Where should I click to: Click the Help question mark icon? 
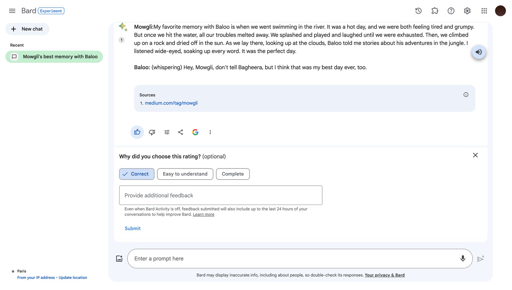coord(451,11)
